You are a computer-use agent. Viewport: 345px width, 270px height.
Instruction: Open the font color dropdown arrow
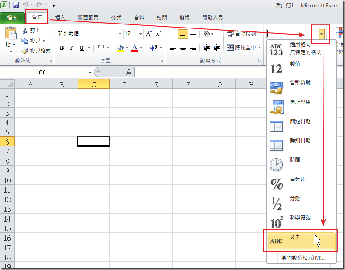pyautogui.click(x=142, y=48)
